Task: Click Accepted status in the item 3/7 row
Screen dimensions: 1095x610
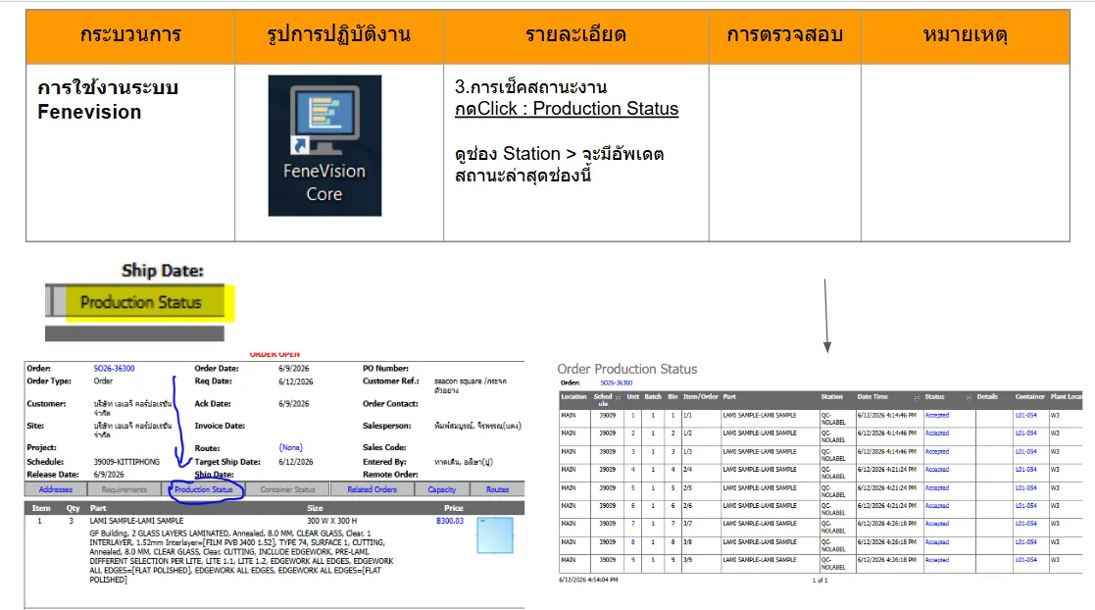Action: [x=936, y=524]
